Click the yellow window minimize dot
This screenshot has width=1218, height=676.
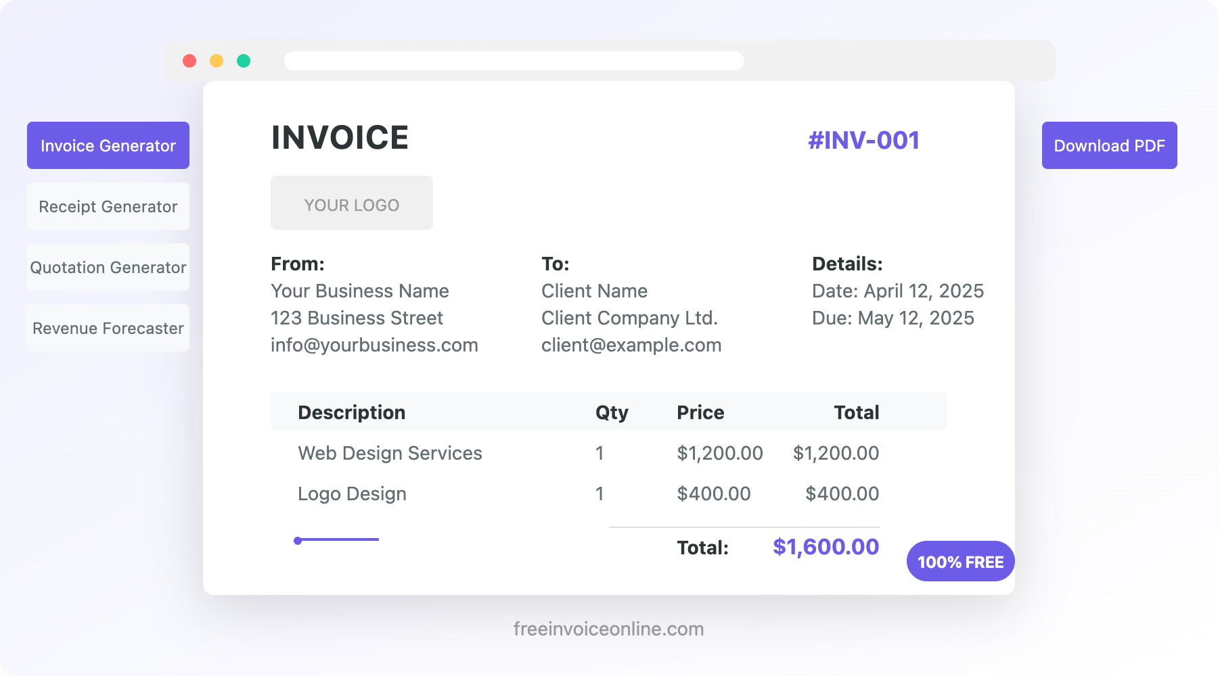217,61
